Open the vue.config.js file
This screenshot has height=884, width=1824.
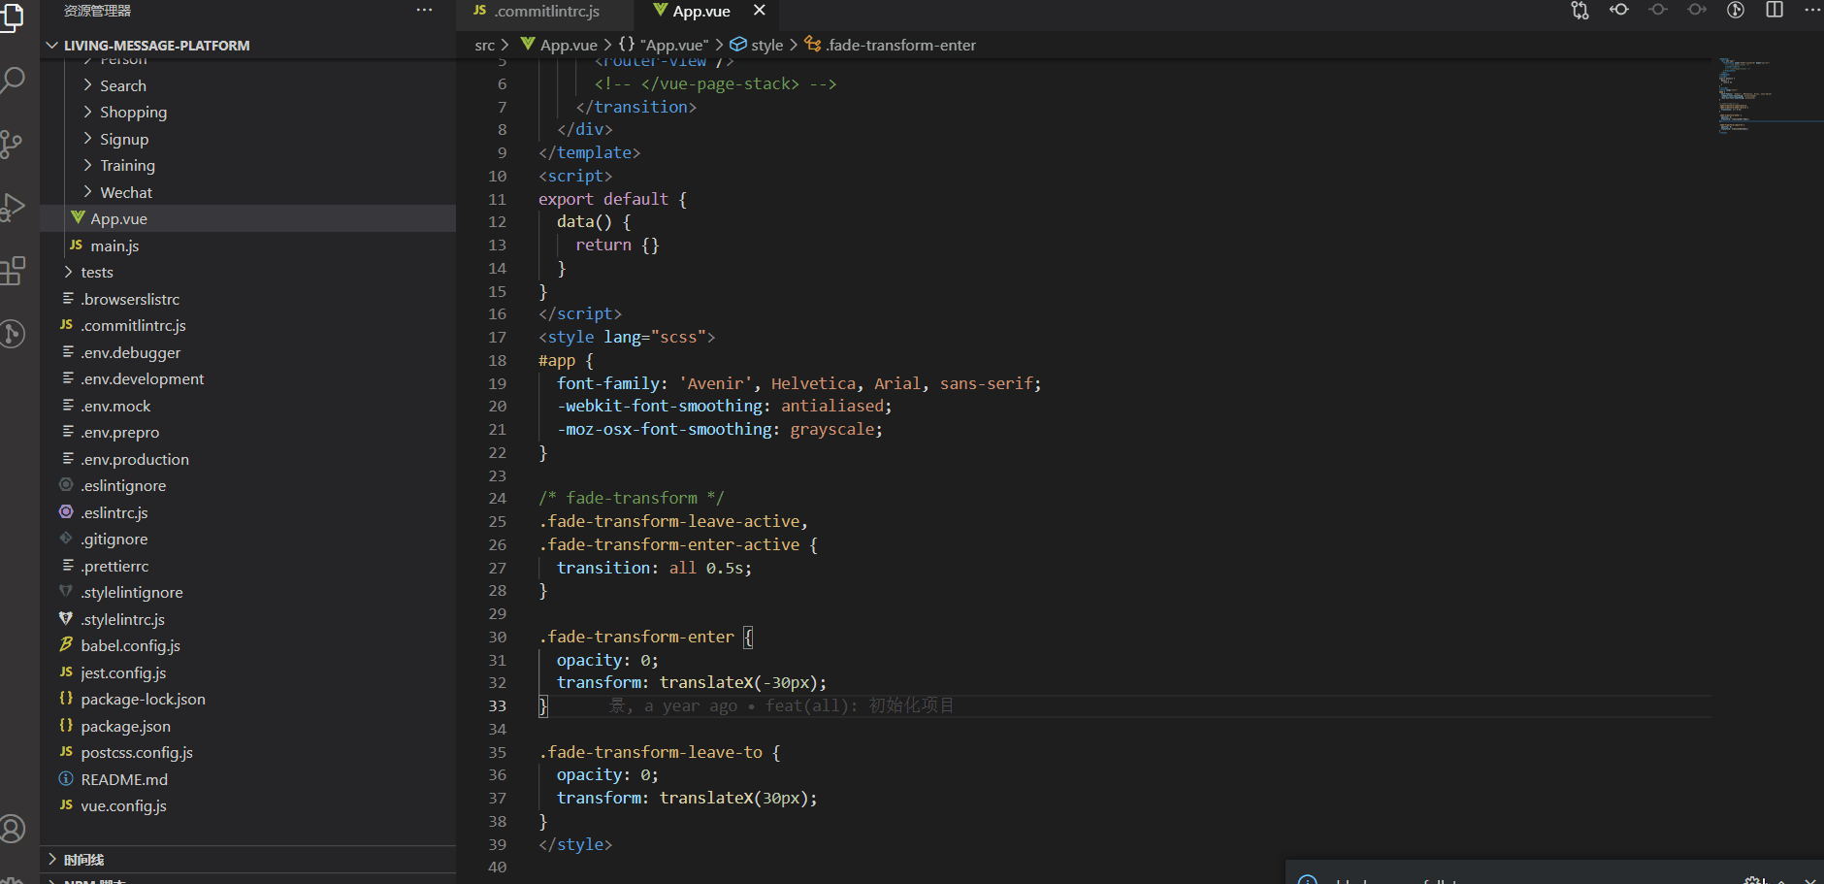click(247, 806)
